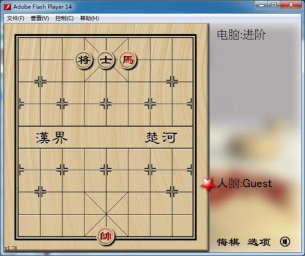Image resolution: width=305 pixels, height=256 pixels.
Task: Toggle the sound mute icon
Action: coord(285,242)
